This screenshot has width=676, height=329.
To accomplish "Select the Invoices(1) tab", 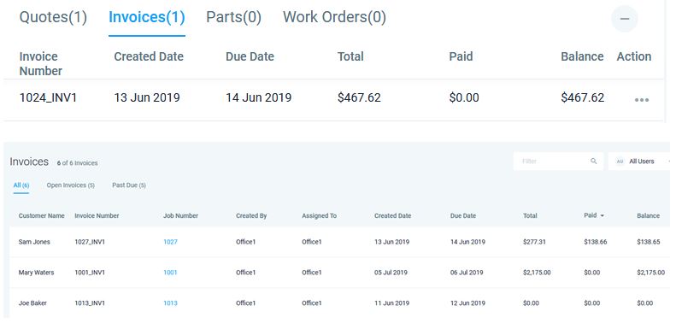I will click(147, 17).
